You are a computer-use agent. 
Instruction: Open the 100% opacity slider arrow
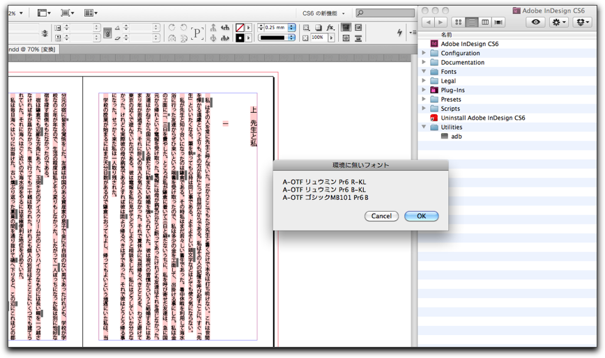point(331,38)
